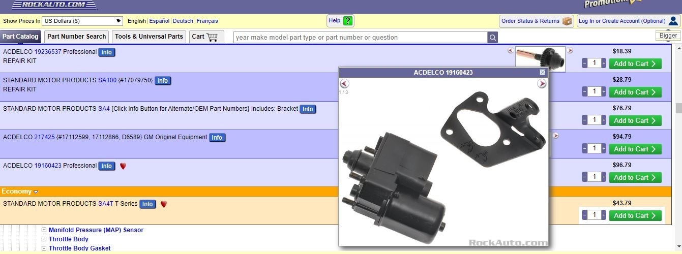Click heart icon next to ACDELCO 19160423

click(x=123, y=166)
